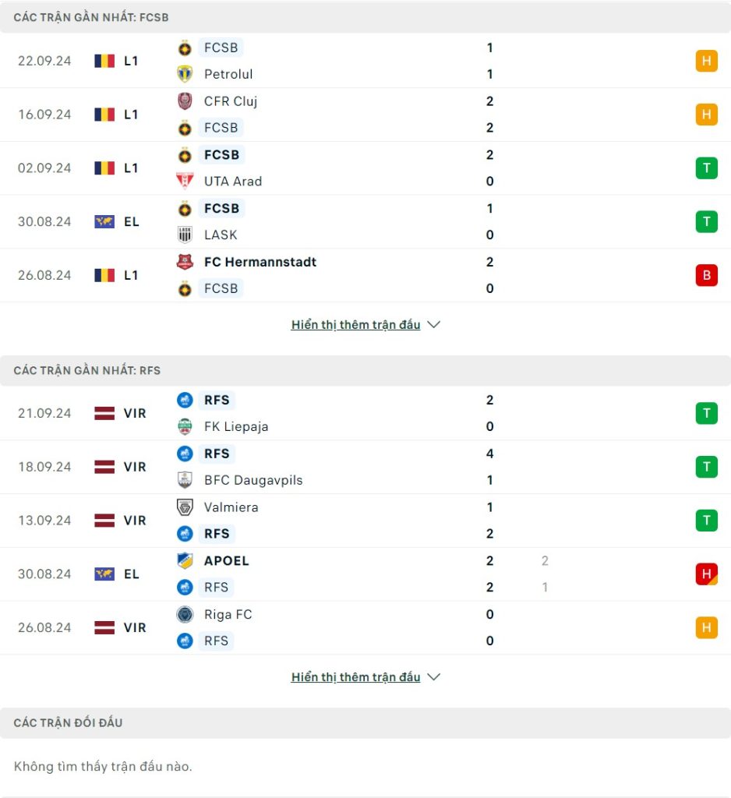Click green T badge for FCSB vs LASK

[706, 221]
